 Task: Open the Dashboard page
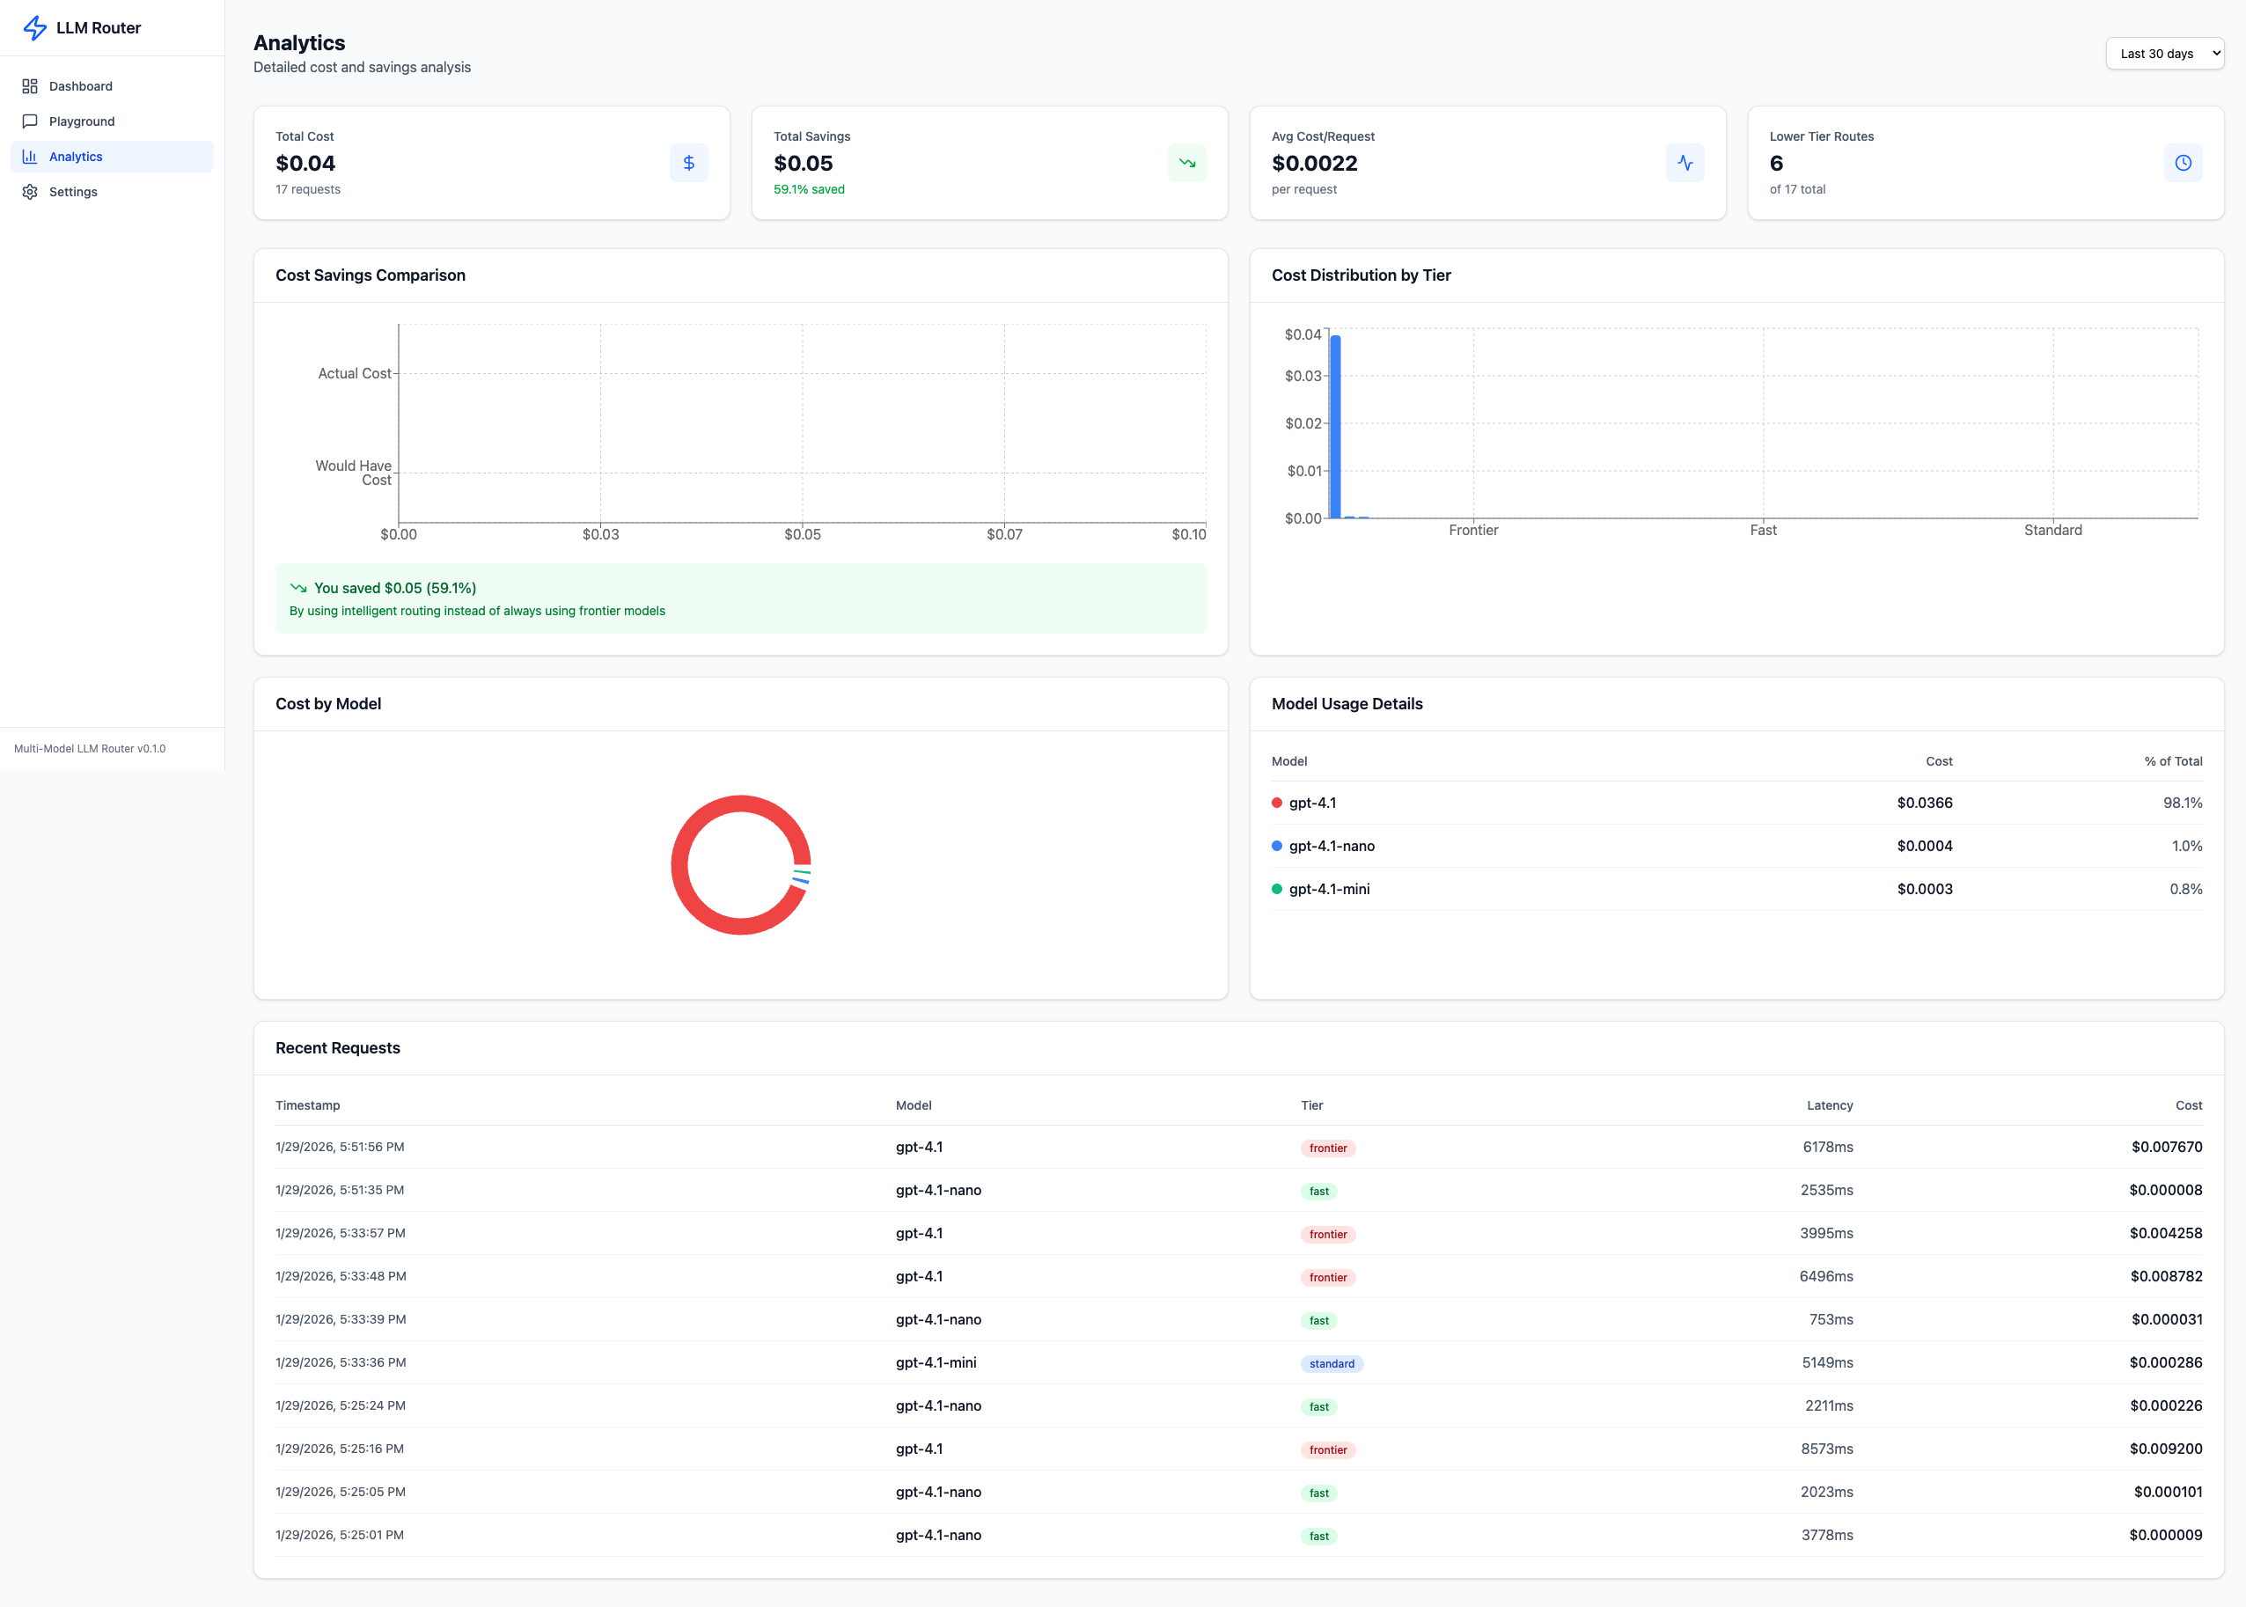pyautogui.click(x=112, y=86)
